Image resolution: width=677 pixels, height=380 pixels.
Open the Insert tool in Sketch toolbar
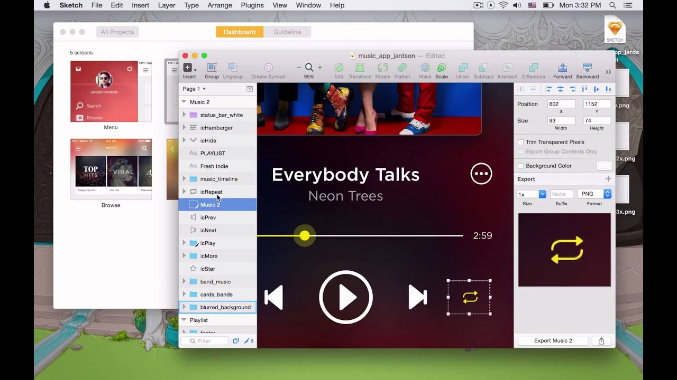tap(189, 71)
